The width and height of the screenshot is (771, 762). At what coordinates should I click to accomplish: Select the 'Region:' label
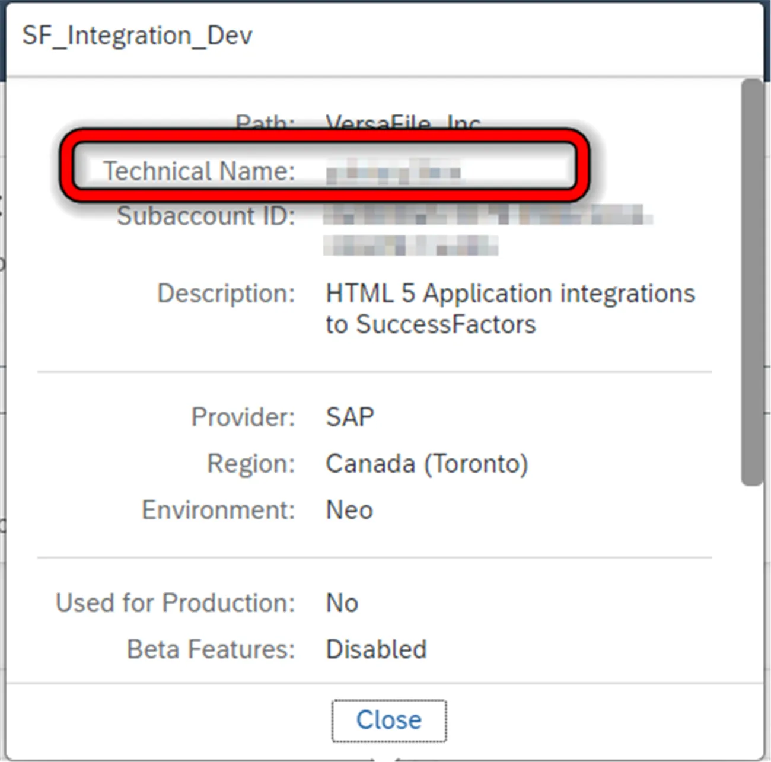click(251, 463)
